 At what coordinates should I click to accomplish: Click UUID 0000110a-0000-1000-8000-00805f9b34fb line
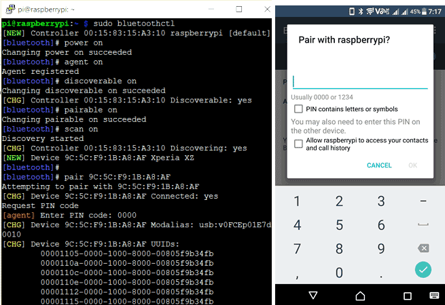click(x=127, y=264)
